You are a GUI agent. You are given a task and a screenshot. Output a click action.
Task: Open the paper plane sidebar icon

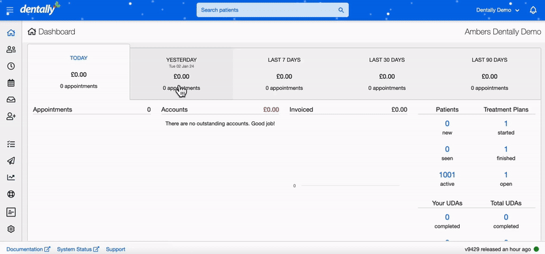pos(11,161)
